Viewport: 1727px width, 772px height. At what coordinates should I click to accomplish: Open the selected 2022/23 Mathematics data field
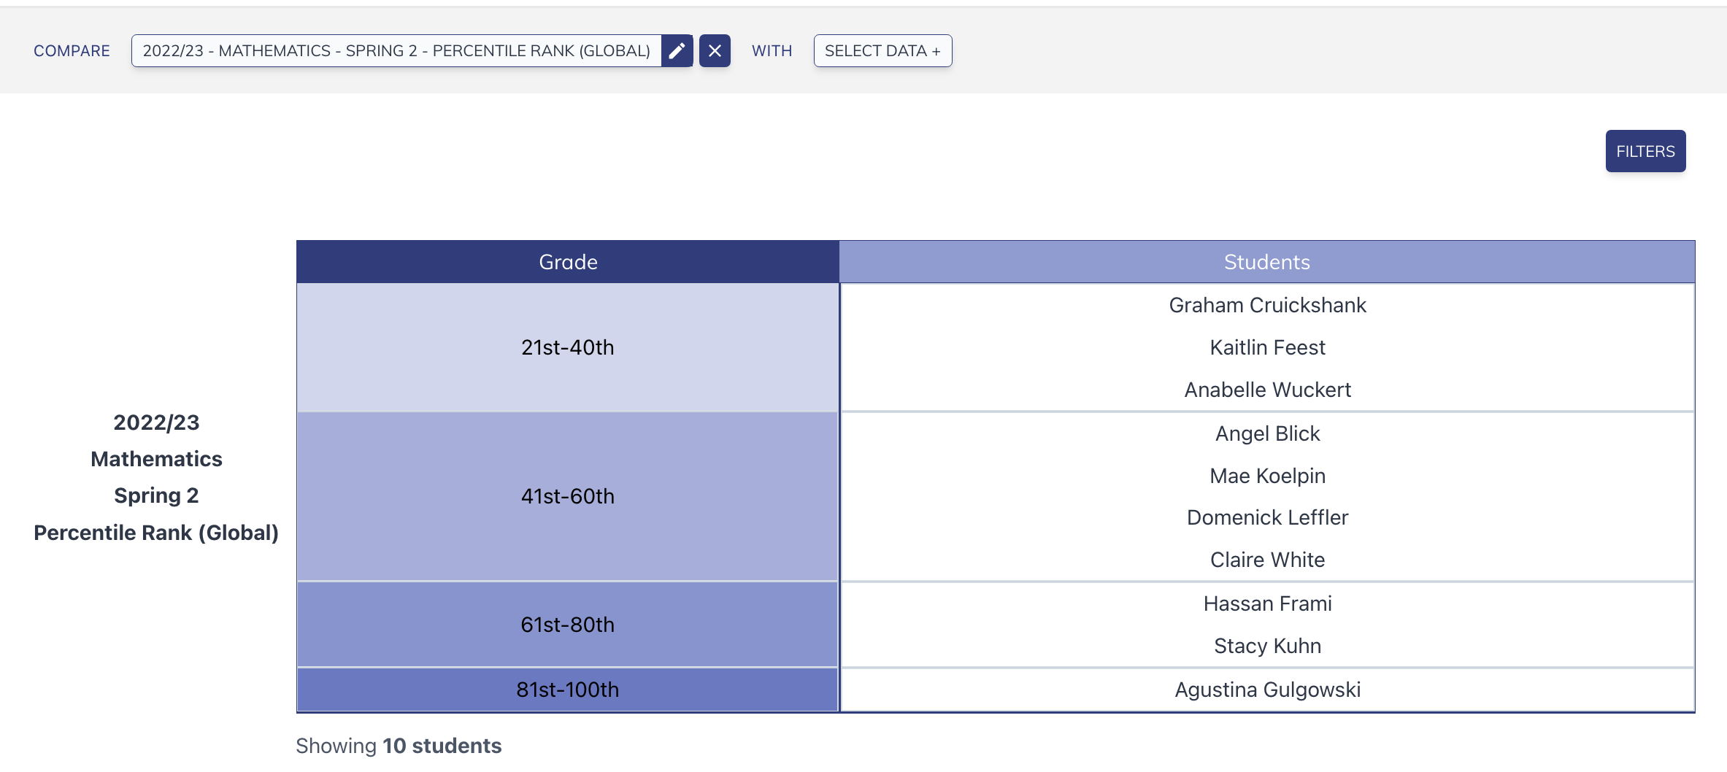(396, 51)
